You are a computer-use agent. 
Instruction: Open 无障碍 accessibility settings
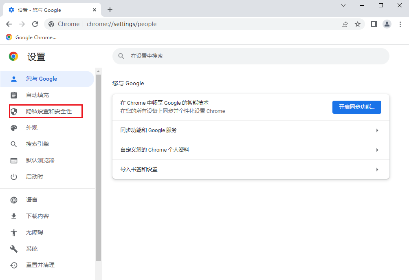(x=47, y=232)
